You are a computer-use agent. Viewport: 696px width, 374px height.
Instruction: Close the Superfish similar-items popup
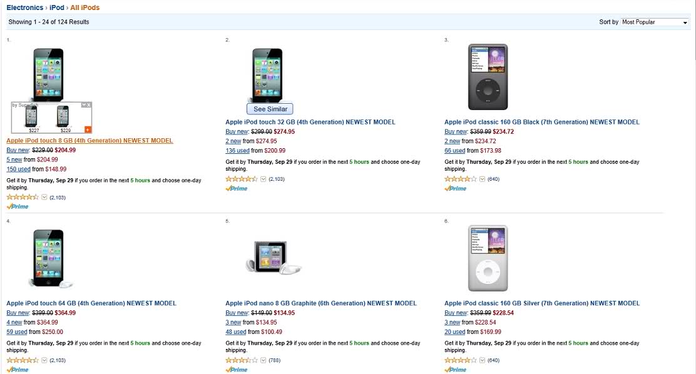(x=90, y=104)
